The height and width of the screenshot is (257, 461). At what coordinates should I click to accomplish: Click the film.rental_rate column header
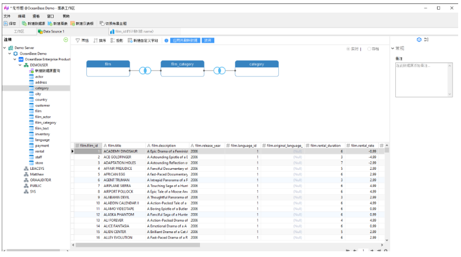coord(362,145)
